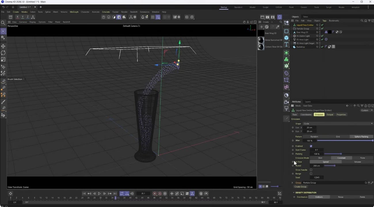Enable the Show Handle checkbox
This screenshot has height=207, width=374.
point(311,170)
